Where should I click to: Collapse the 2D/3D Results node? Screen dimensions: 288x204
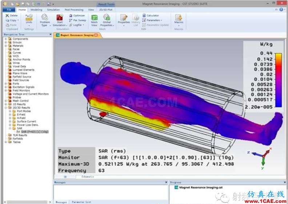tap(6, 108)
